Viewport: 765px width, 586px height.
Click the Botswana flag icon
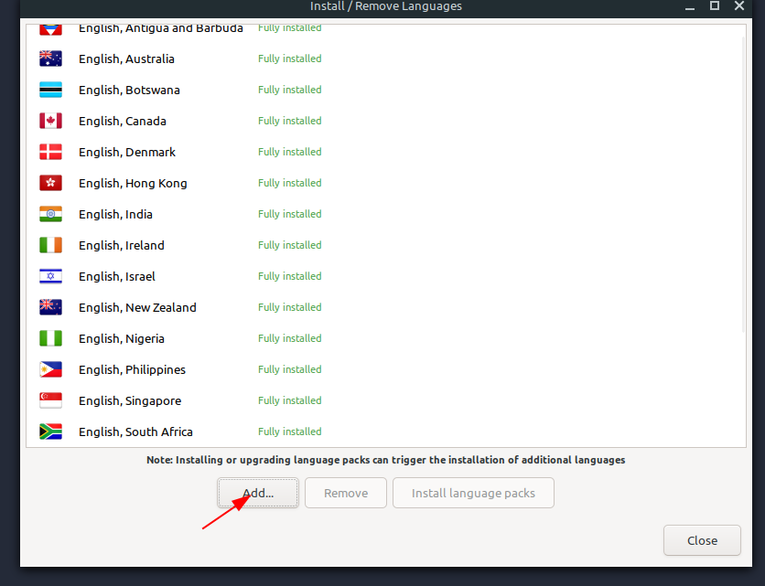coord(50,91)
